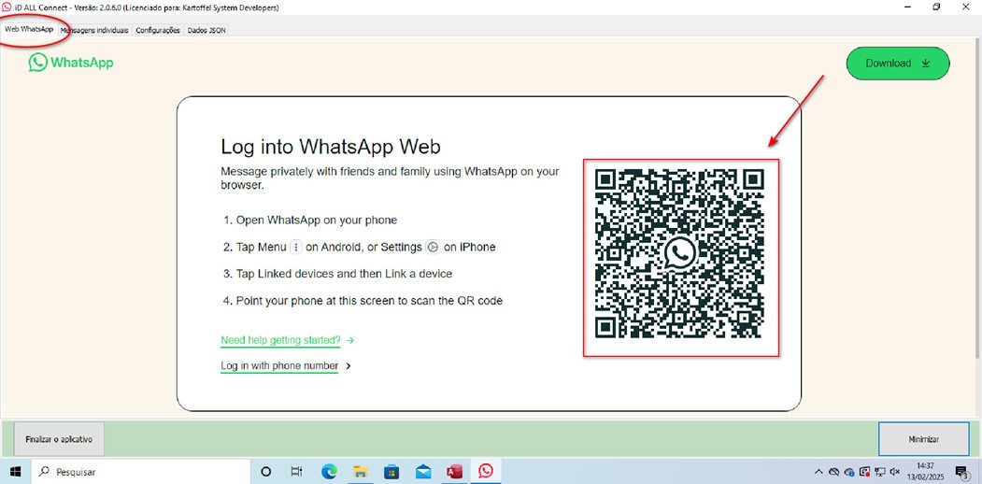Click the crossed-out cloud tray icon
Image resolution: width=982 pixels, height=484 pixels.
click(x=833, y=472)
